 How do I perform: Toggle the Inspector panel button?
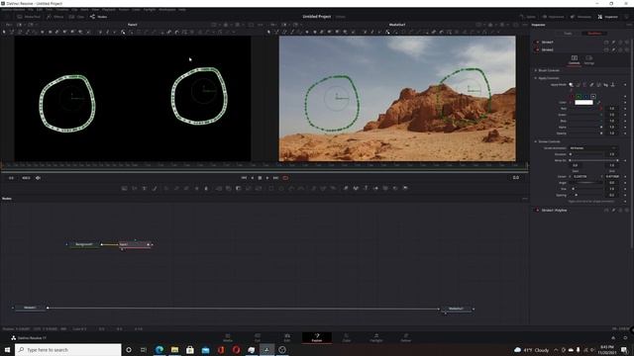tap(608, 17)
